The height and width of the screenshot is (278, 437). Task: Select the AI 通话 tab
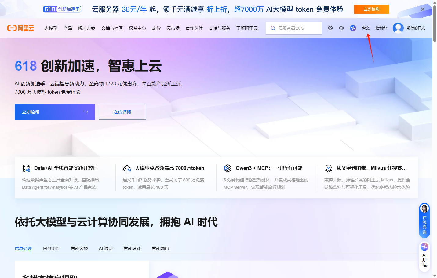coord(106,248)
